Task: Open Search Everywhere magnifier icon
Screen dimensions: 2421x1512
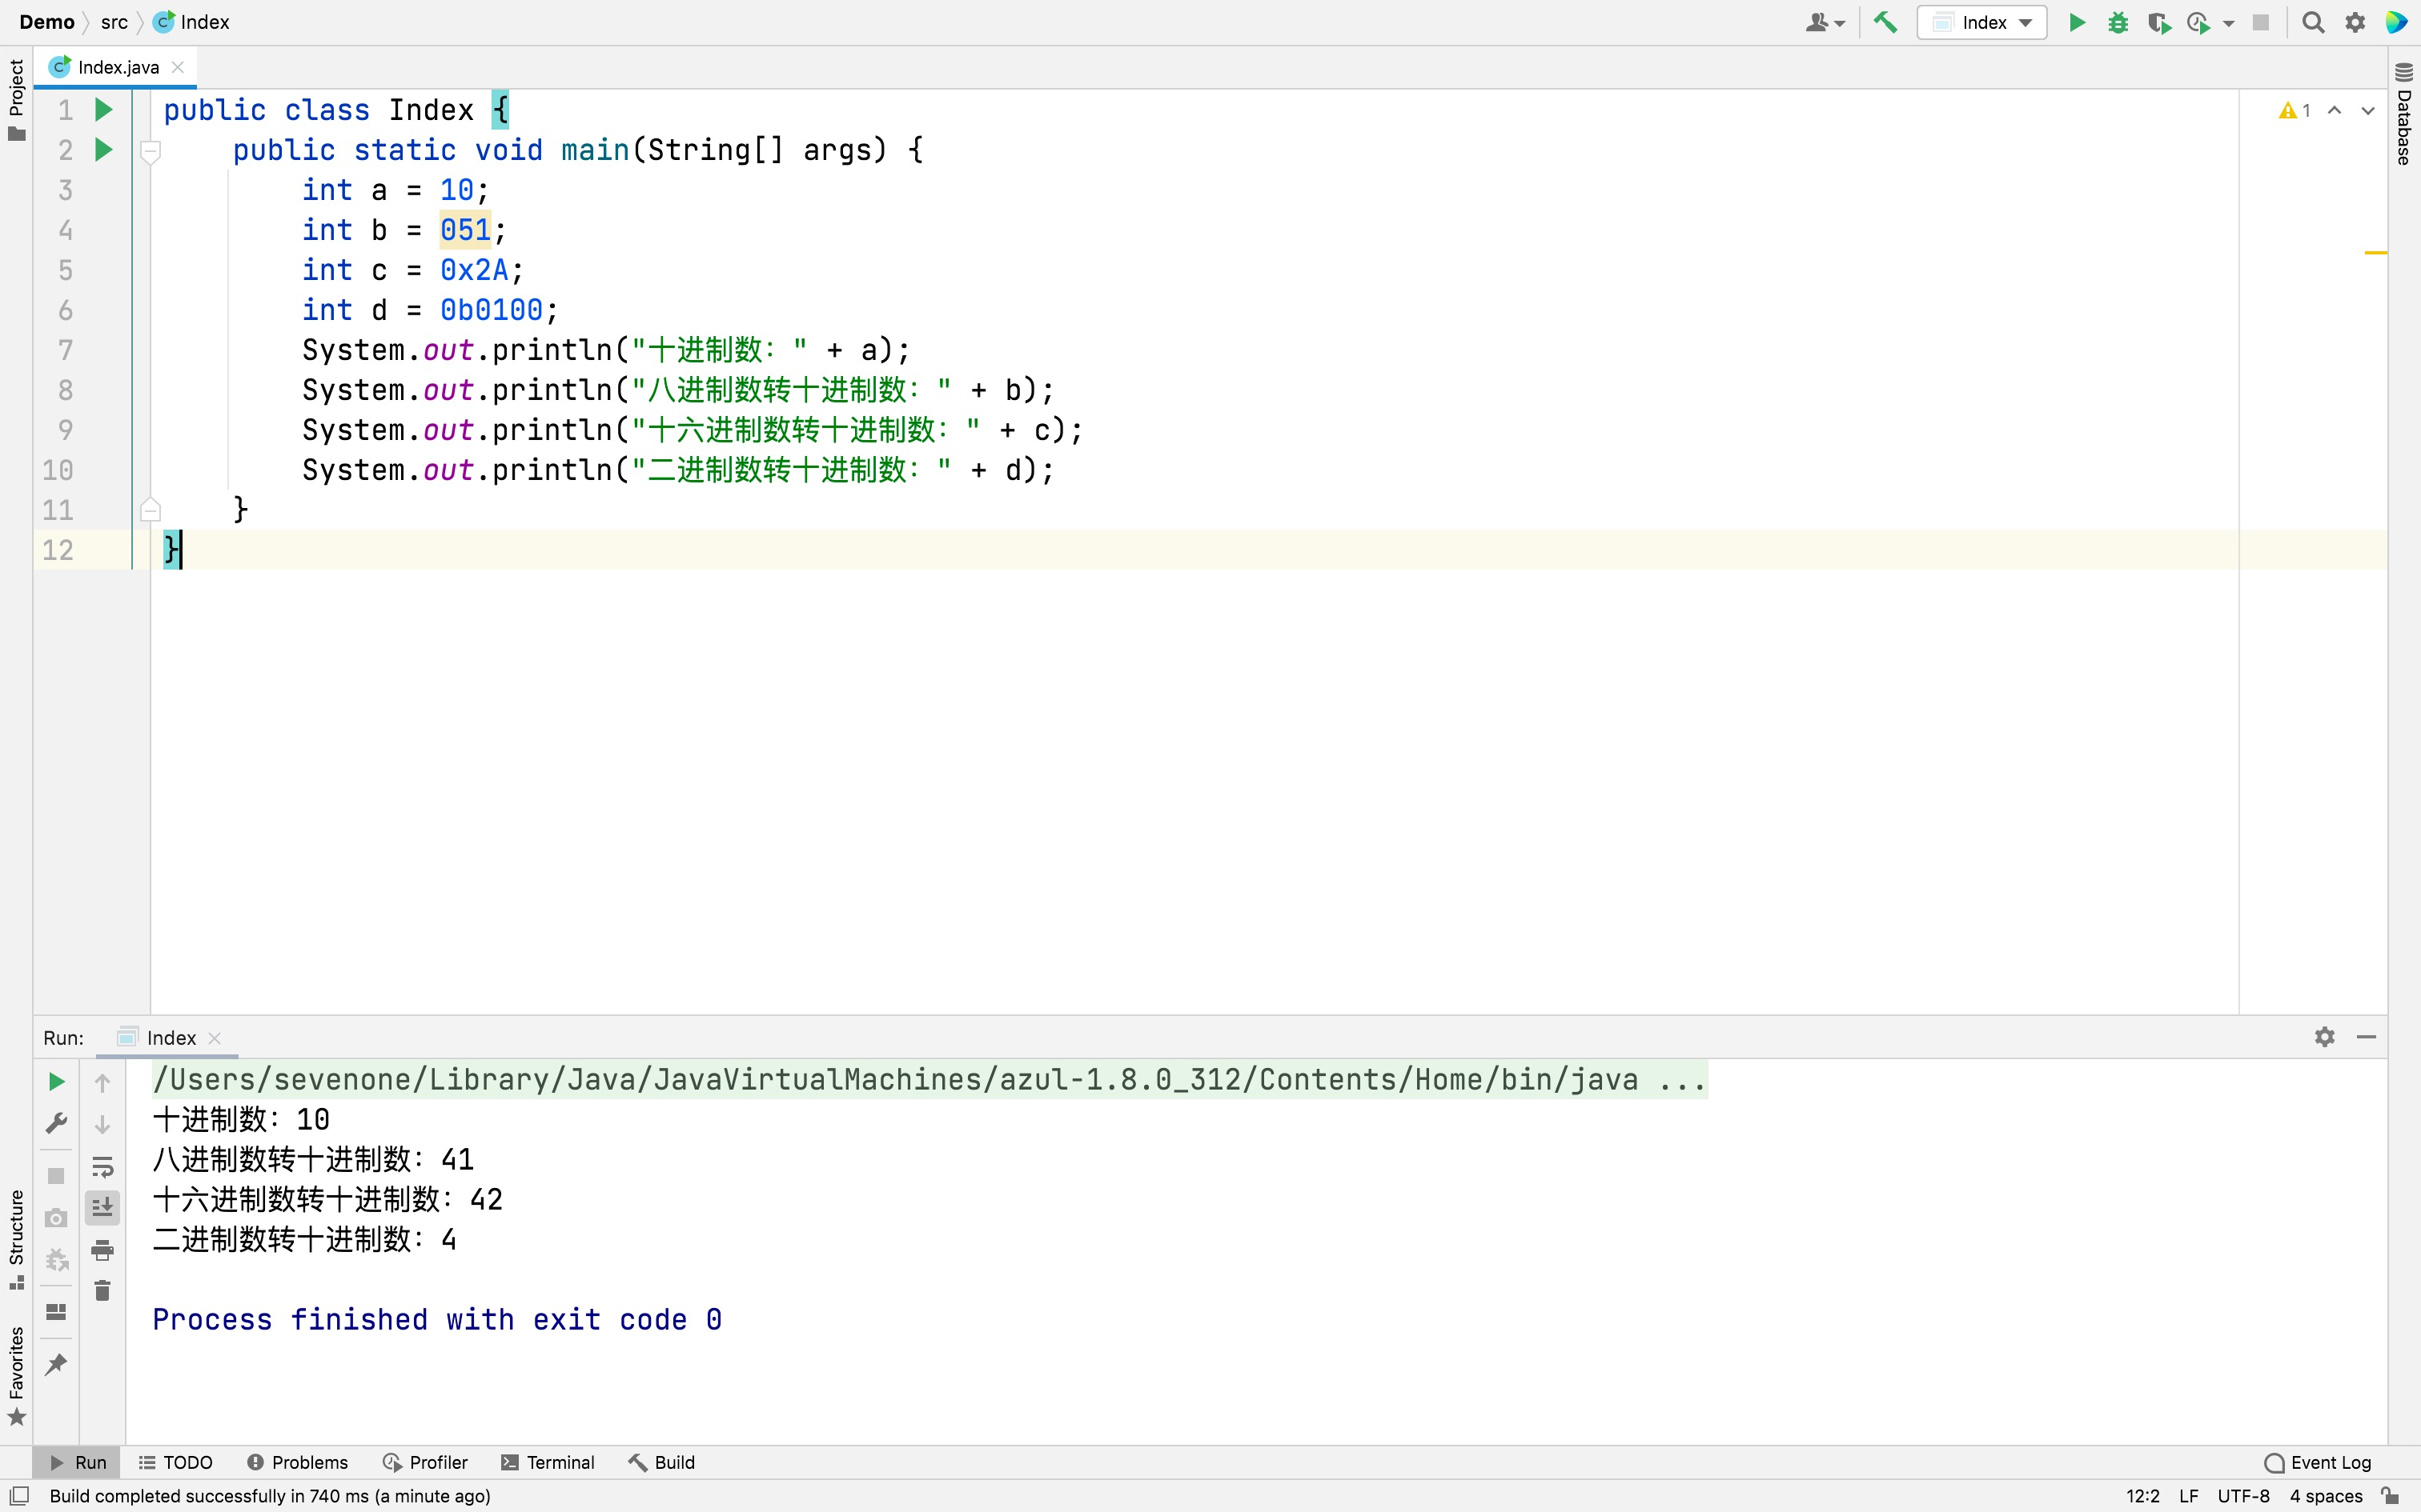Action: pos(2312,22)
